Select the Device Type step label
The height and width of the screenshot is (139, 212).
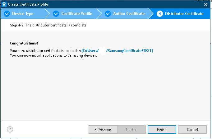coord(23,14)
